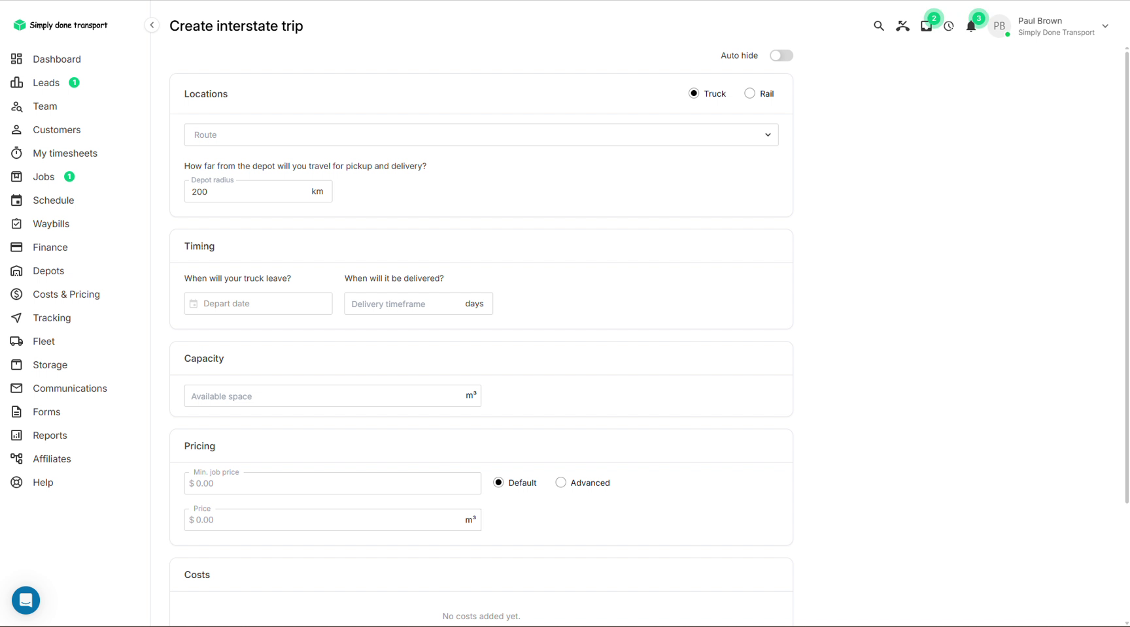
Task: Open the search magnifier in header
Action: pos(878,26)
